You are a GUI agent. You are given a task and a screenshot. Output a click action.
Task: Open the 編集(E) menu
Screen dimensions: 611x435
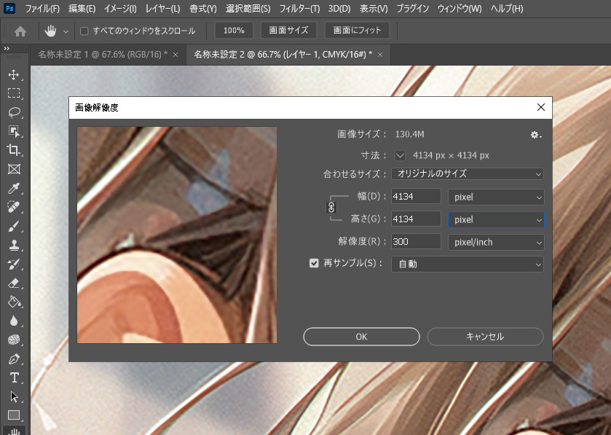tap(82, 9)
